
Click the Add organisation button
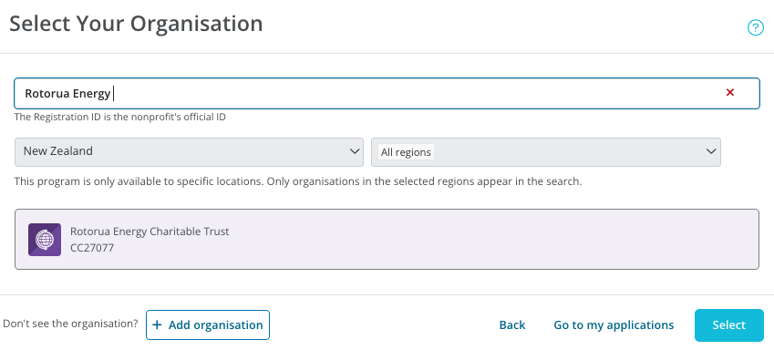coord(207,324)
